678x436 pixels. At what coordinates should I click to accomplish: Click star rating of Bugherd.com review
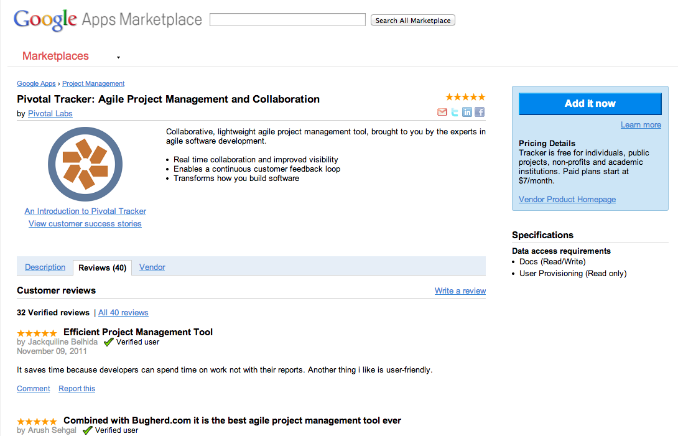37,421
